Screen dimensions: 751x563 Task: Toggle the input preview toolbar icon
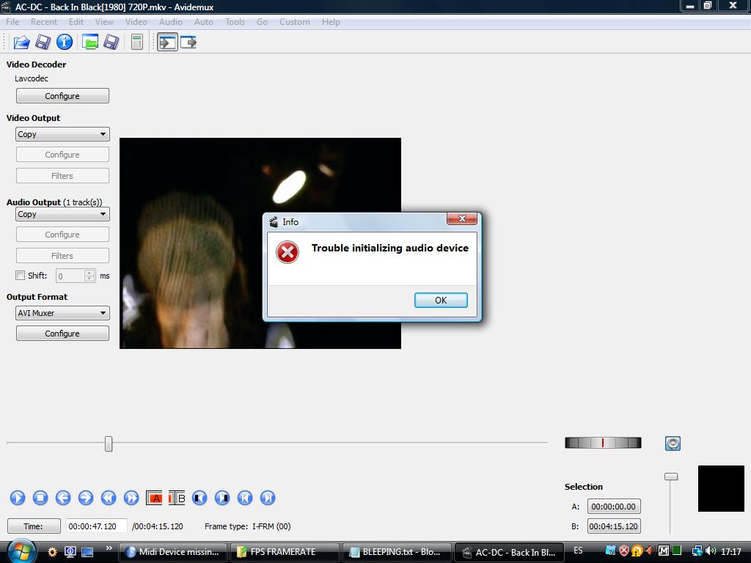coord(168,42)
